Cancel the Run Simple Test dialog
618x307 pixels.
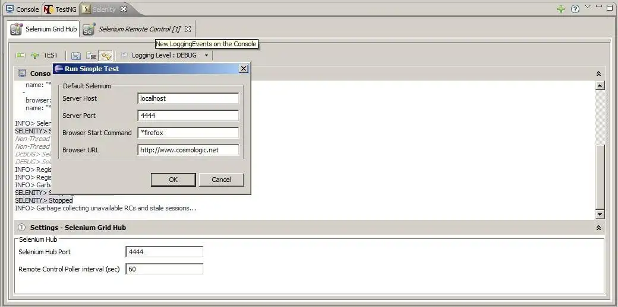pyautogui.click(x=221, y=180)
